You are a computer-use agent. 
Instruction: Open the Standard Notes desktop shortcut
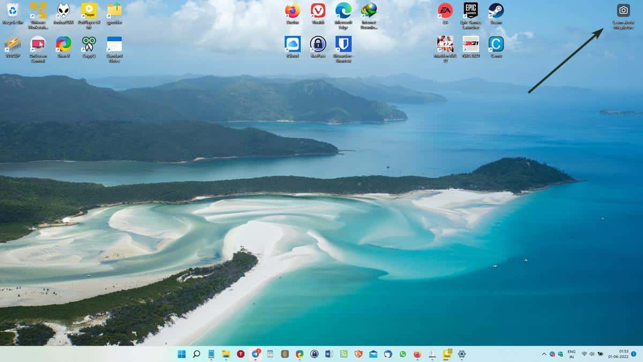tap(114, 49)
